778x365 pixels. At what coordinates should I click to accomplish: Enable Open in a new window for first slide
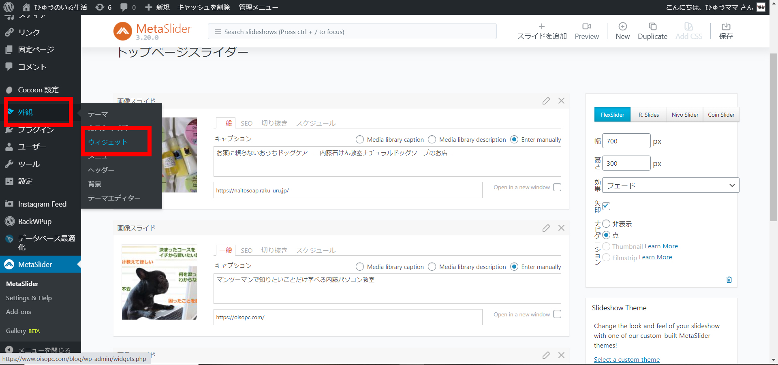[557, 187]
